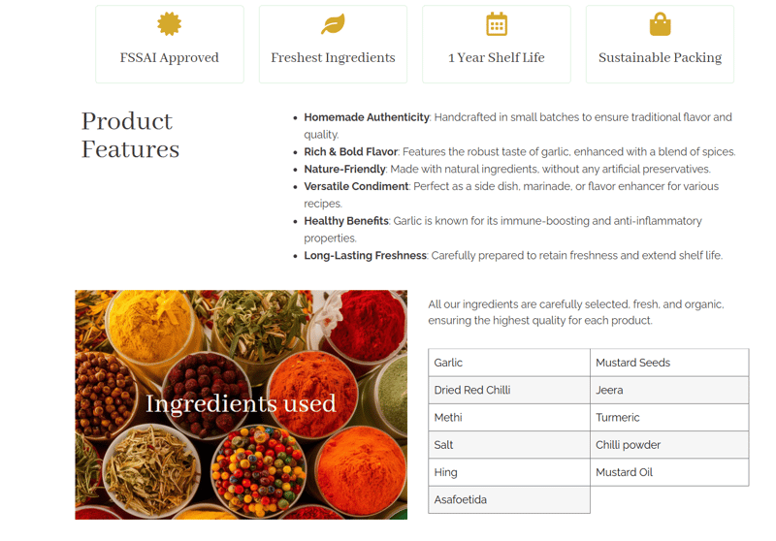Select the Mustard Oil table cell

tap(669, 472)
